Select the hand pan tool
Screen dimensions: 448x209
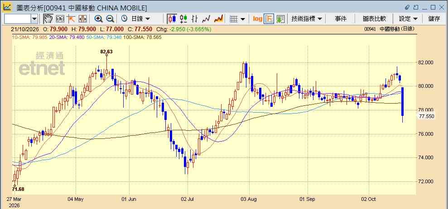pos(48,19)
